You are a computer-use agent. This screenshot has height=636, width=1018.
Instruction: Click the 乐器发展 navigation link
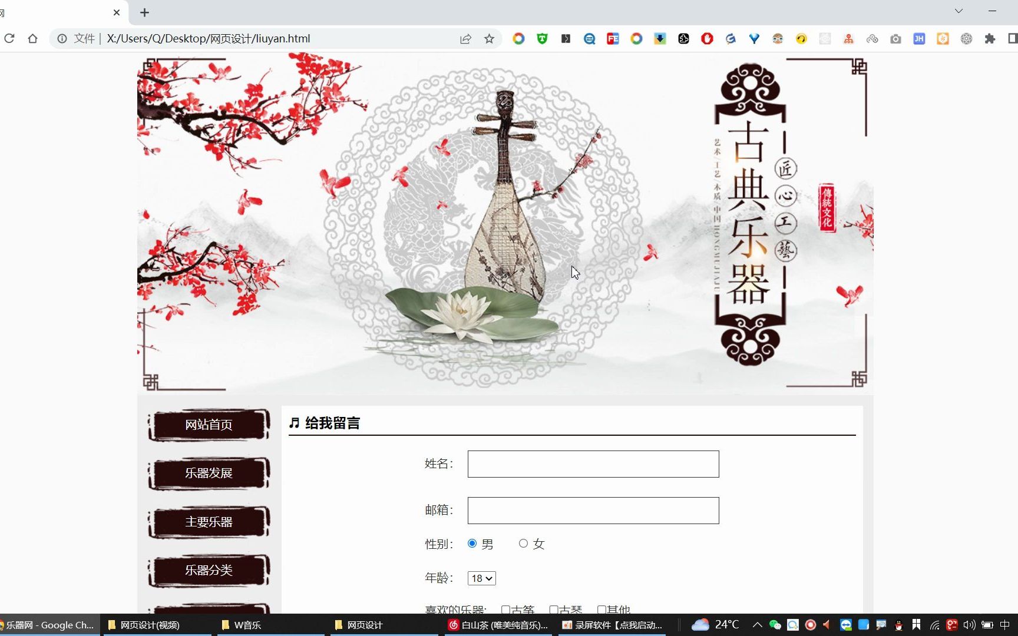[208, 473]
